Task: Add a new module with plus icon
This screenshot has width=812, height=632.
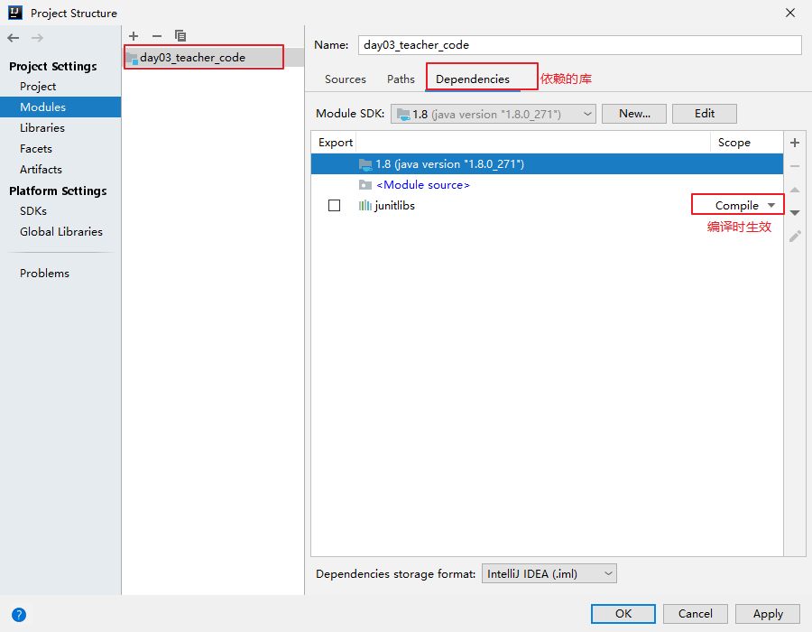Action: [x=134, y=36]
